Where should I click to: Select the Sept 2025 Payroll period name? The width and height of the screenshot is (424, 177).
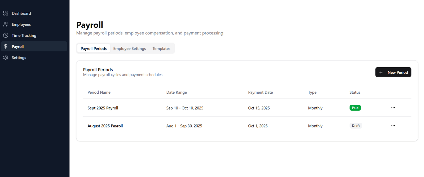(x=103, y=108)
